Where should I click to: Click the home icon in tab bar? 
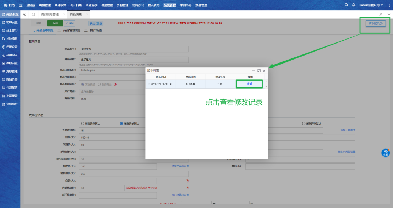[x=33, y=14]
